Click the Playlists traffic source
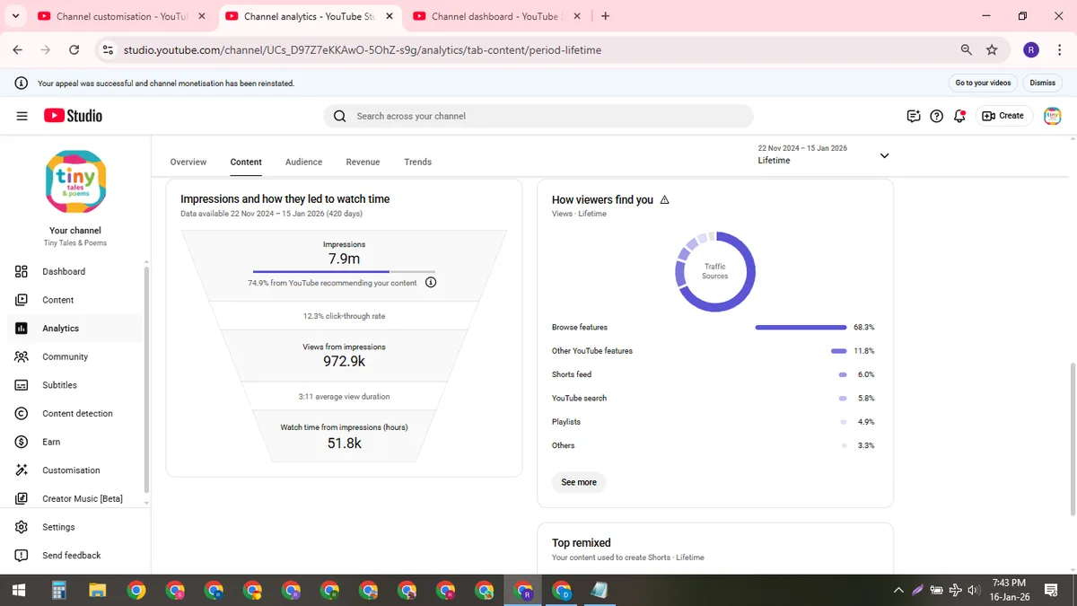1077x606 pixels. 714,422
